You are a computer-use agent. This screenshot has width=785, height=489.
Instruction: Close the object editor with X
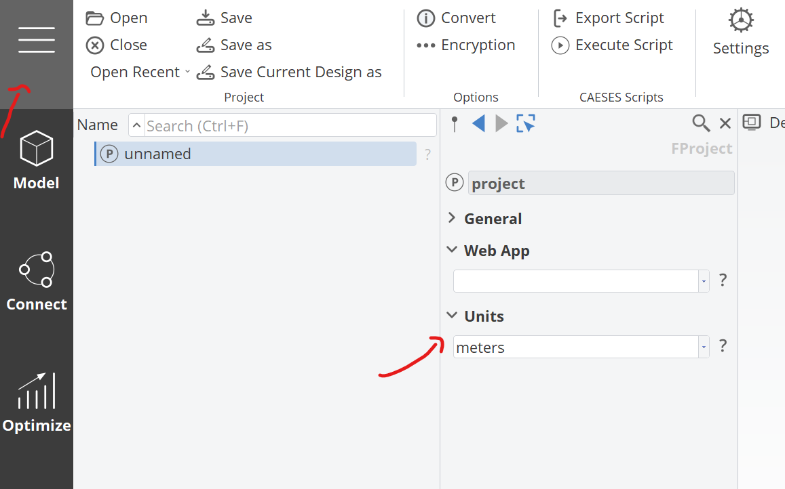725,123
